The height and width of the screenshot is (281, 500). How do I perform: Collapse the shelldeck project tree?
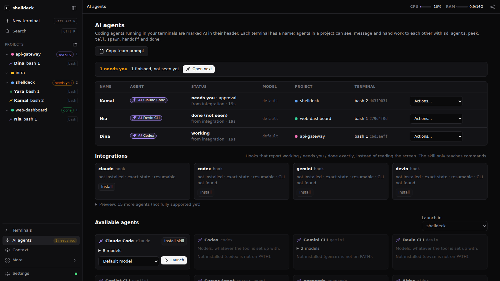(7, 82)
